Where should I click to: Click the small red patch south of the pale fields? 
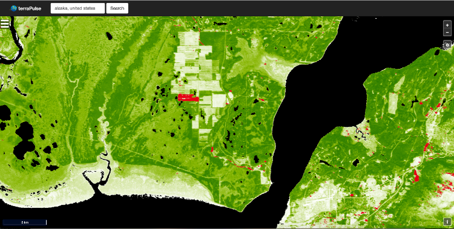[x=212, y=149]
